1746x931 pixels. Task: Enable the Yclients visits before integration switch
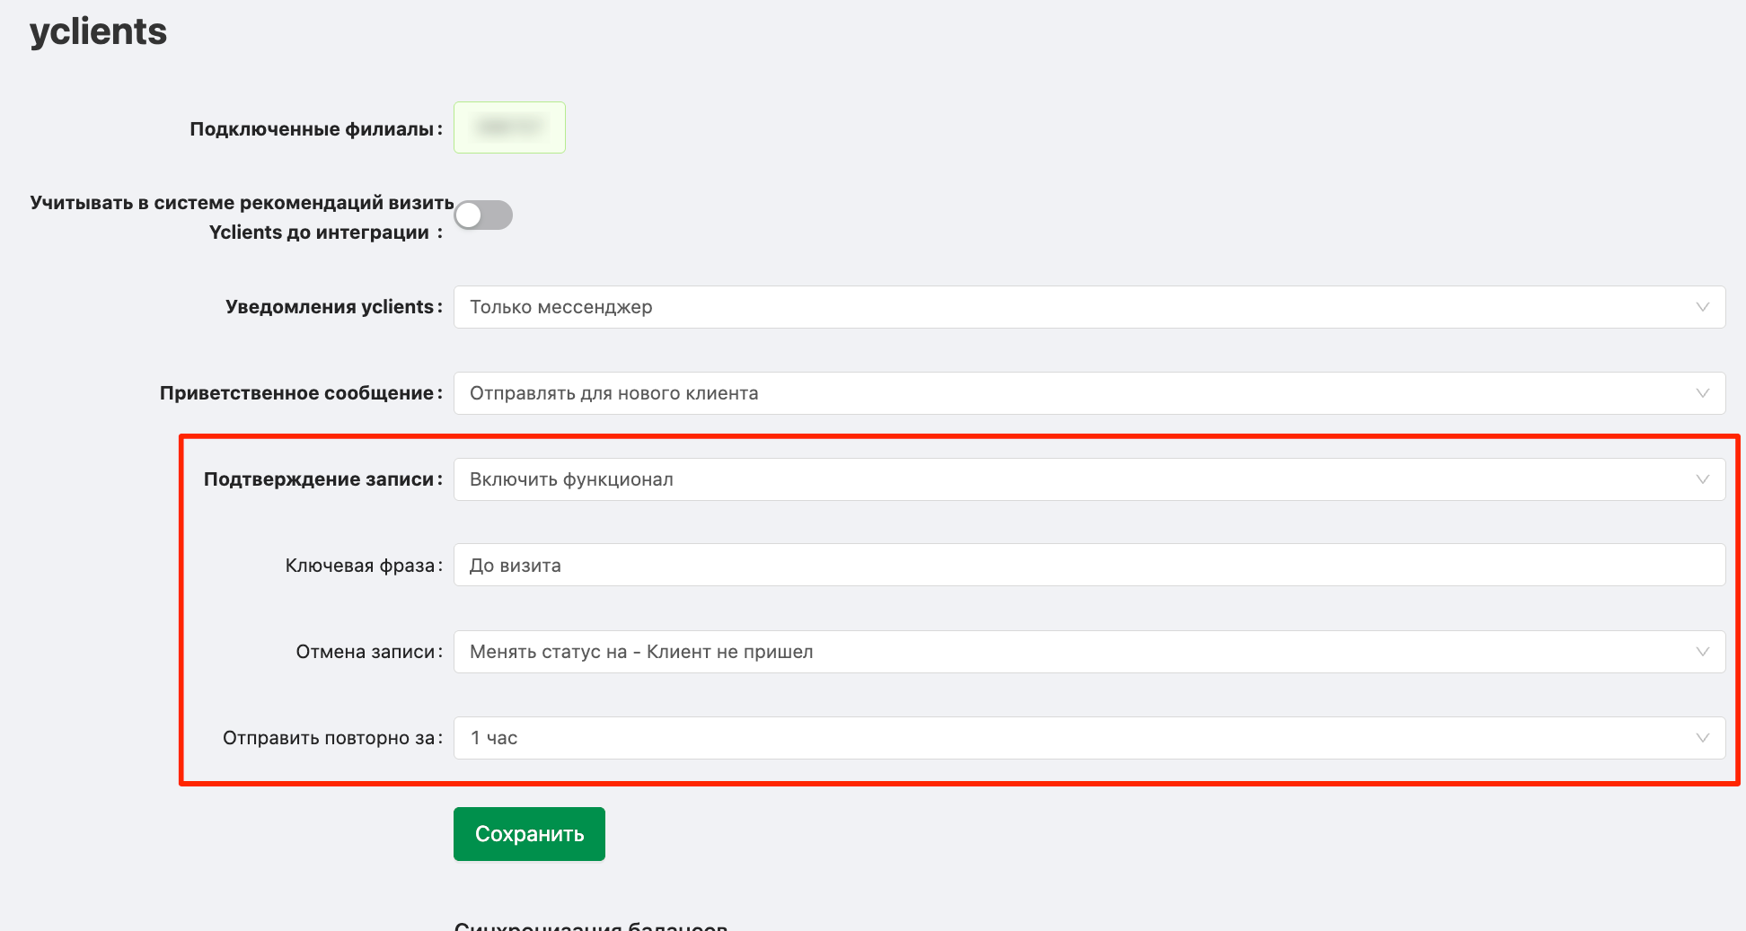483,215
